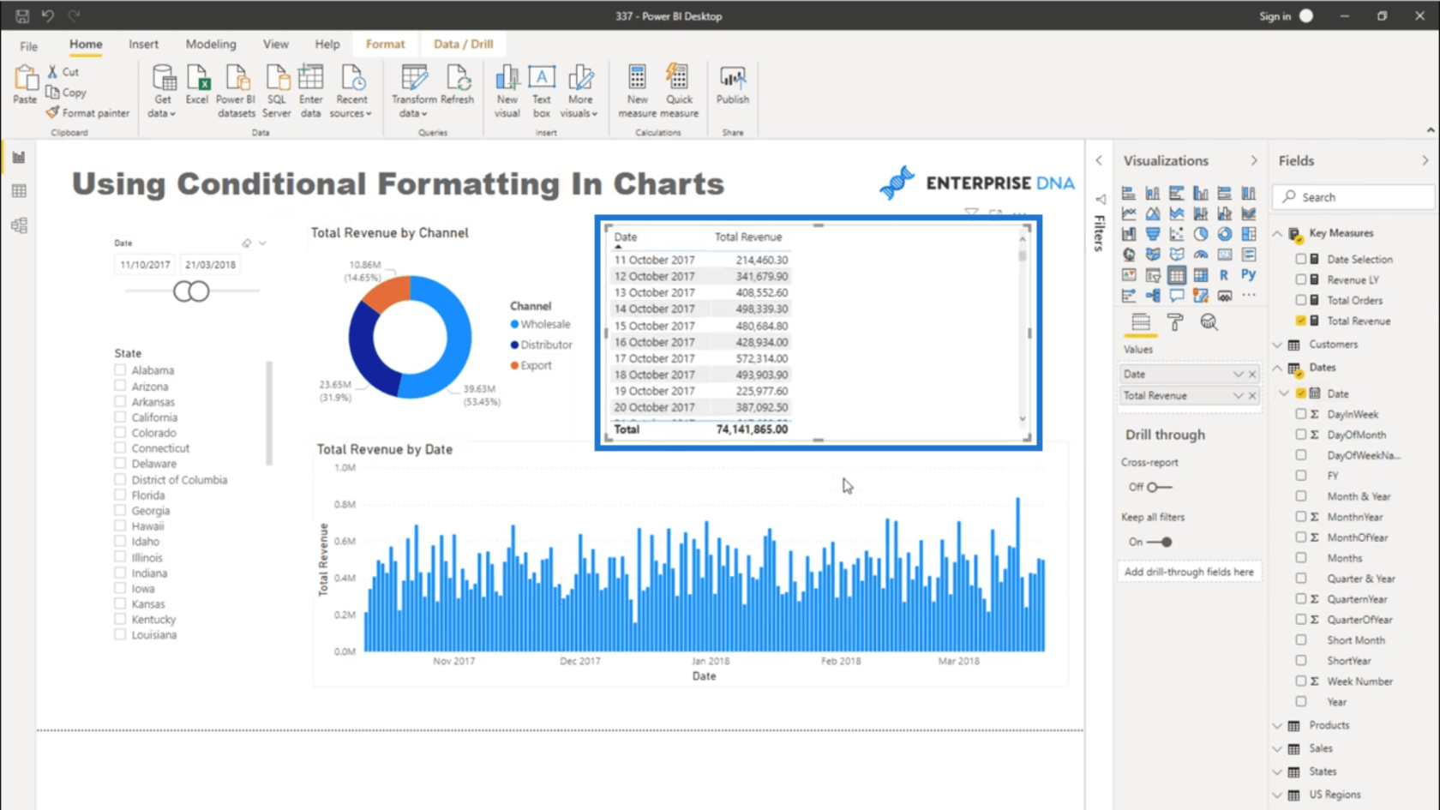Select the scatter chart visual
The image size is (1440, 810).
pos(1177,234)
